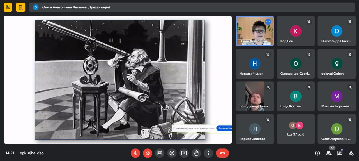Image resolution: width=359 pixels, height=161 pixels.
Task: Click the meeting code 'epk-njha-dso'
Action: 32,153
